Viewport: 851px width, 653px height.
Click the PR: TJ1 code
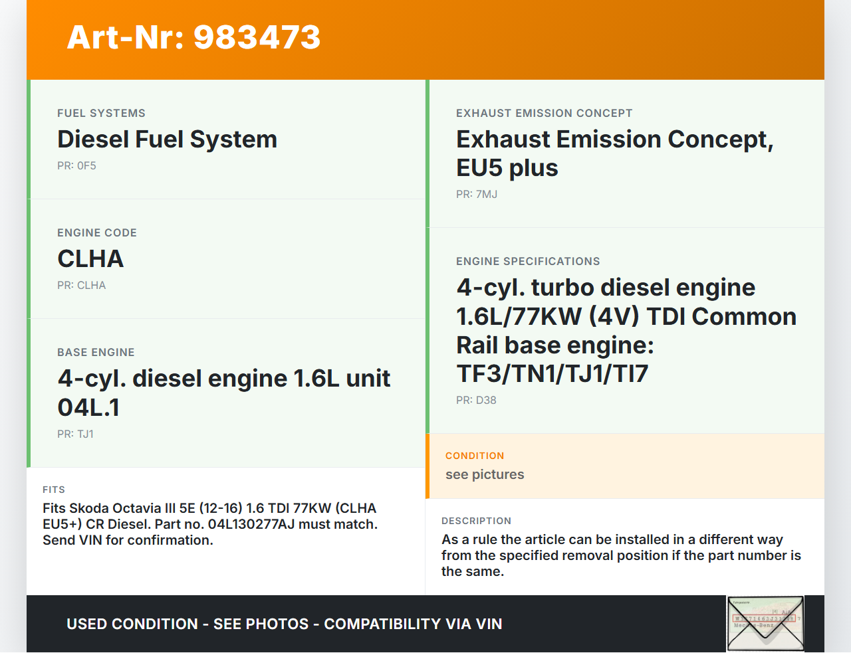pos(75,434)
